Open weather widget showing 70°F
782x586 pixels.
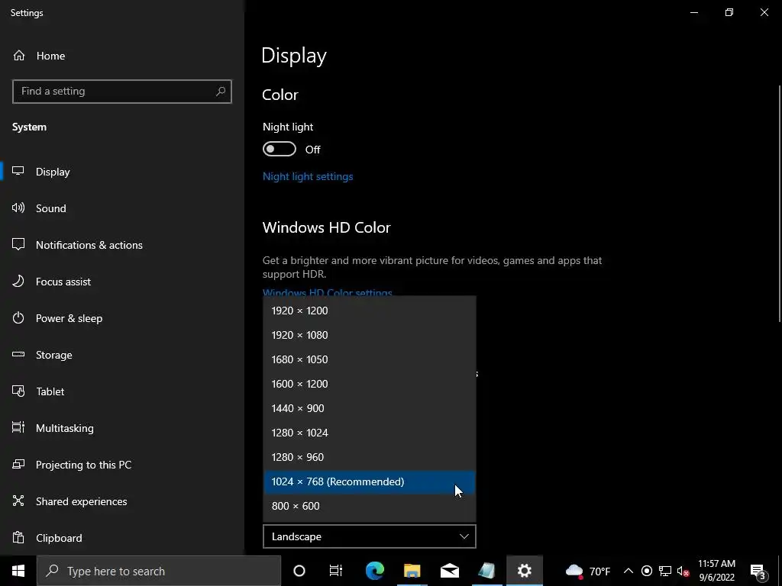[x=587, y=571]
